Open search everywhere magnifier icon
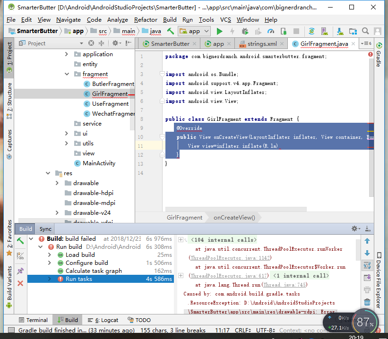 (x=365, y=31)
